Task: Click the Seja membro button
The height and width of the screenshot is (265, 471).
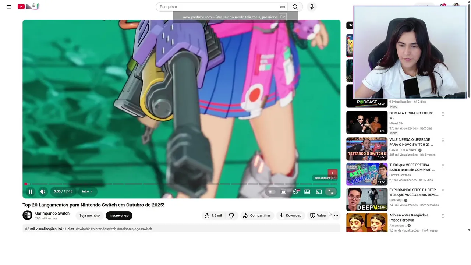Action: (89, 215)
